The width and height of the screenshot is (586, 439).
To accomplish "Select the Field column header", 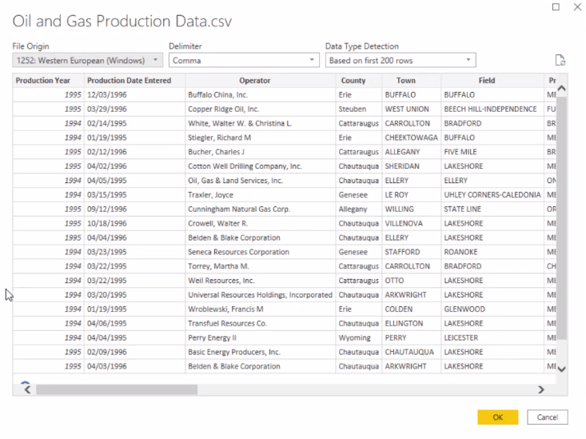I will coord(492,81).
